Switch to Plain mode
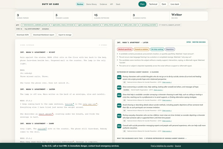The image size is (223, 149). (142, 4)
